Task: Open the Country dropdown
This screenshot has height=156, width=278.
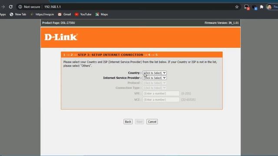Action: click(155, 73)
